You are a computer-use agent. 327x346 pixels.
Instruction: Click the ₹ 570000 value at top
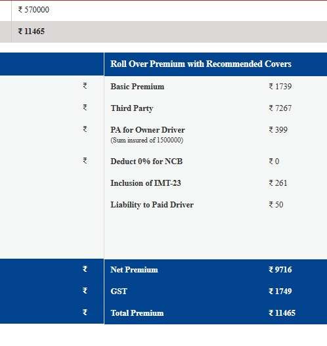(x=33, y=10)
